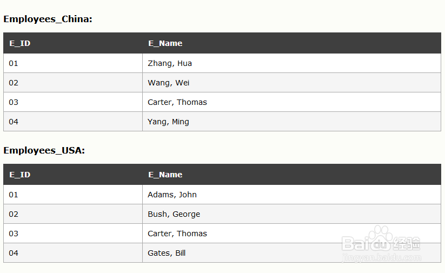Click the Yang, Ming cell
Screen dimensions: 445x273
(x=291, y=122)
